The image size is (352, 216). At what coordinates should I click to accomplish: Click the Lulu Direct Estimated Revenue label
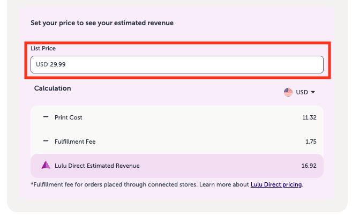pyautogui.click(x=97, y=166)
